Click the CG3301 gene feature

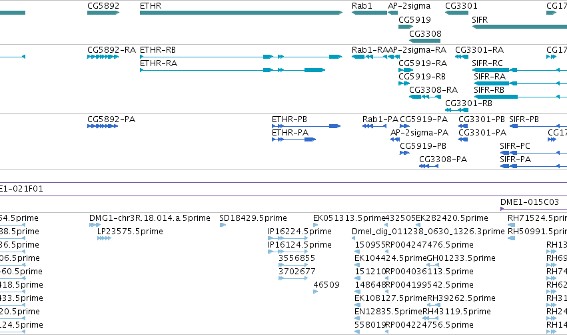[456, 13]
